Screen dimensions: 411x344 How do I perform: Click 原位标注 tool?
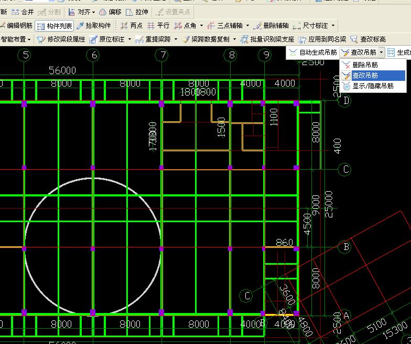click(107, 39)
